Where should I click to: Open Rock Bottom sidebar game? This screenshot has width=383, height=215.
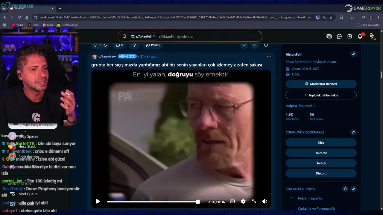29,157
